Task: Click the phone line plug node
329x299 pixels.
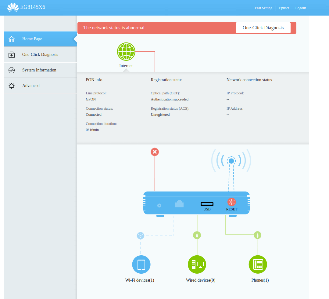Action: (x=258, y=235)
